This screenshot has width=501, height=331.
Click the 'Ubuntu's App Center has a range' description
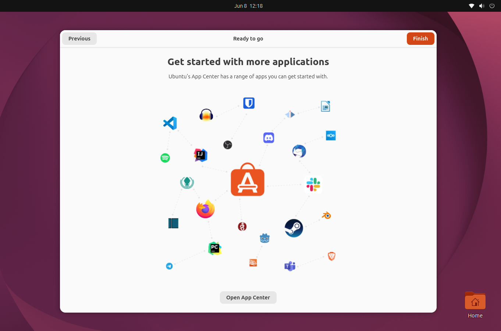click(x=248, y=76)
